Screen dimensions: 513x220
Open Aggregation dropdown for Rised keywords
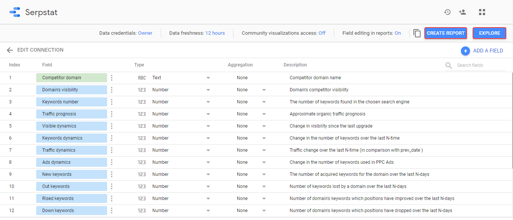click(x=264, y=198)
